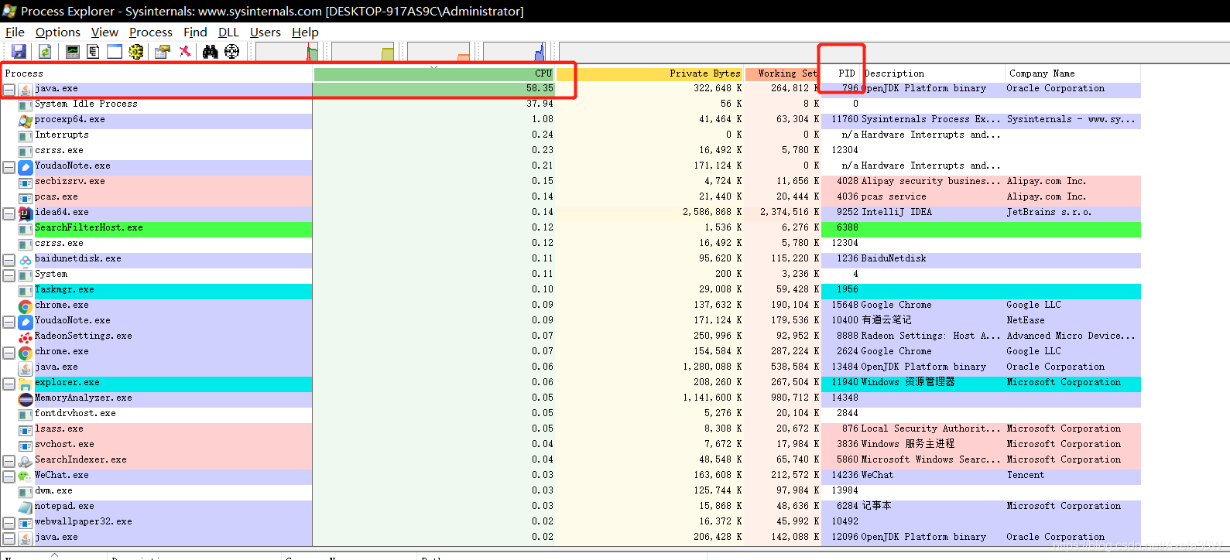Image resolution: width=1230 pixels, height=560 pixels.
Task: Click the Java icon of java.exe PID 796
Action: (26, 89)
